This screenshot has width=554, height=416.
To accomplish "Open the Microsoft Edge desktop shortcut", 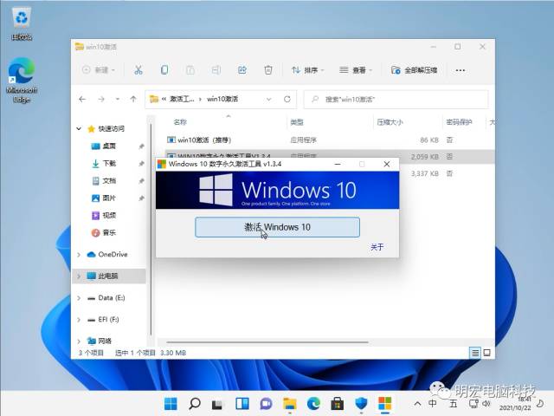I will 21,81.
